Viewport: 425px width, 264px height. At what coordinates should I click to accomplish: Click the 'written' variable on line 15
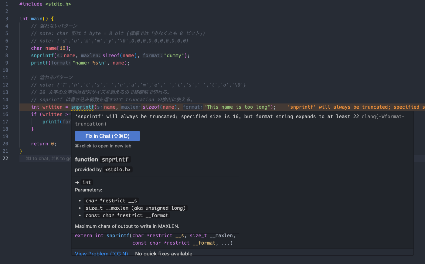point(52,107)
